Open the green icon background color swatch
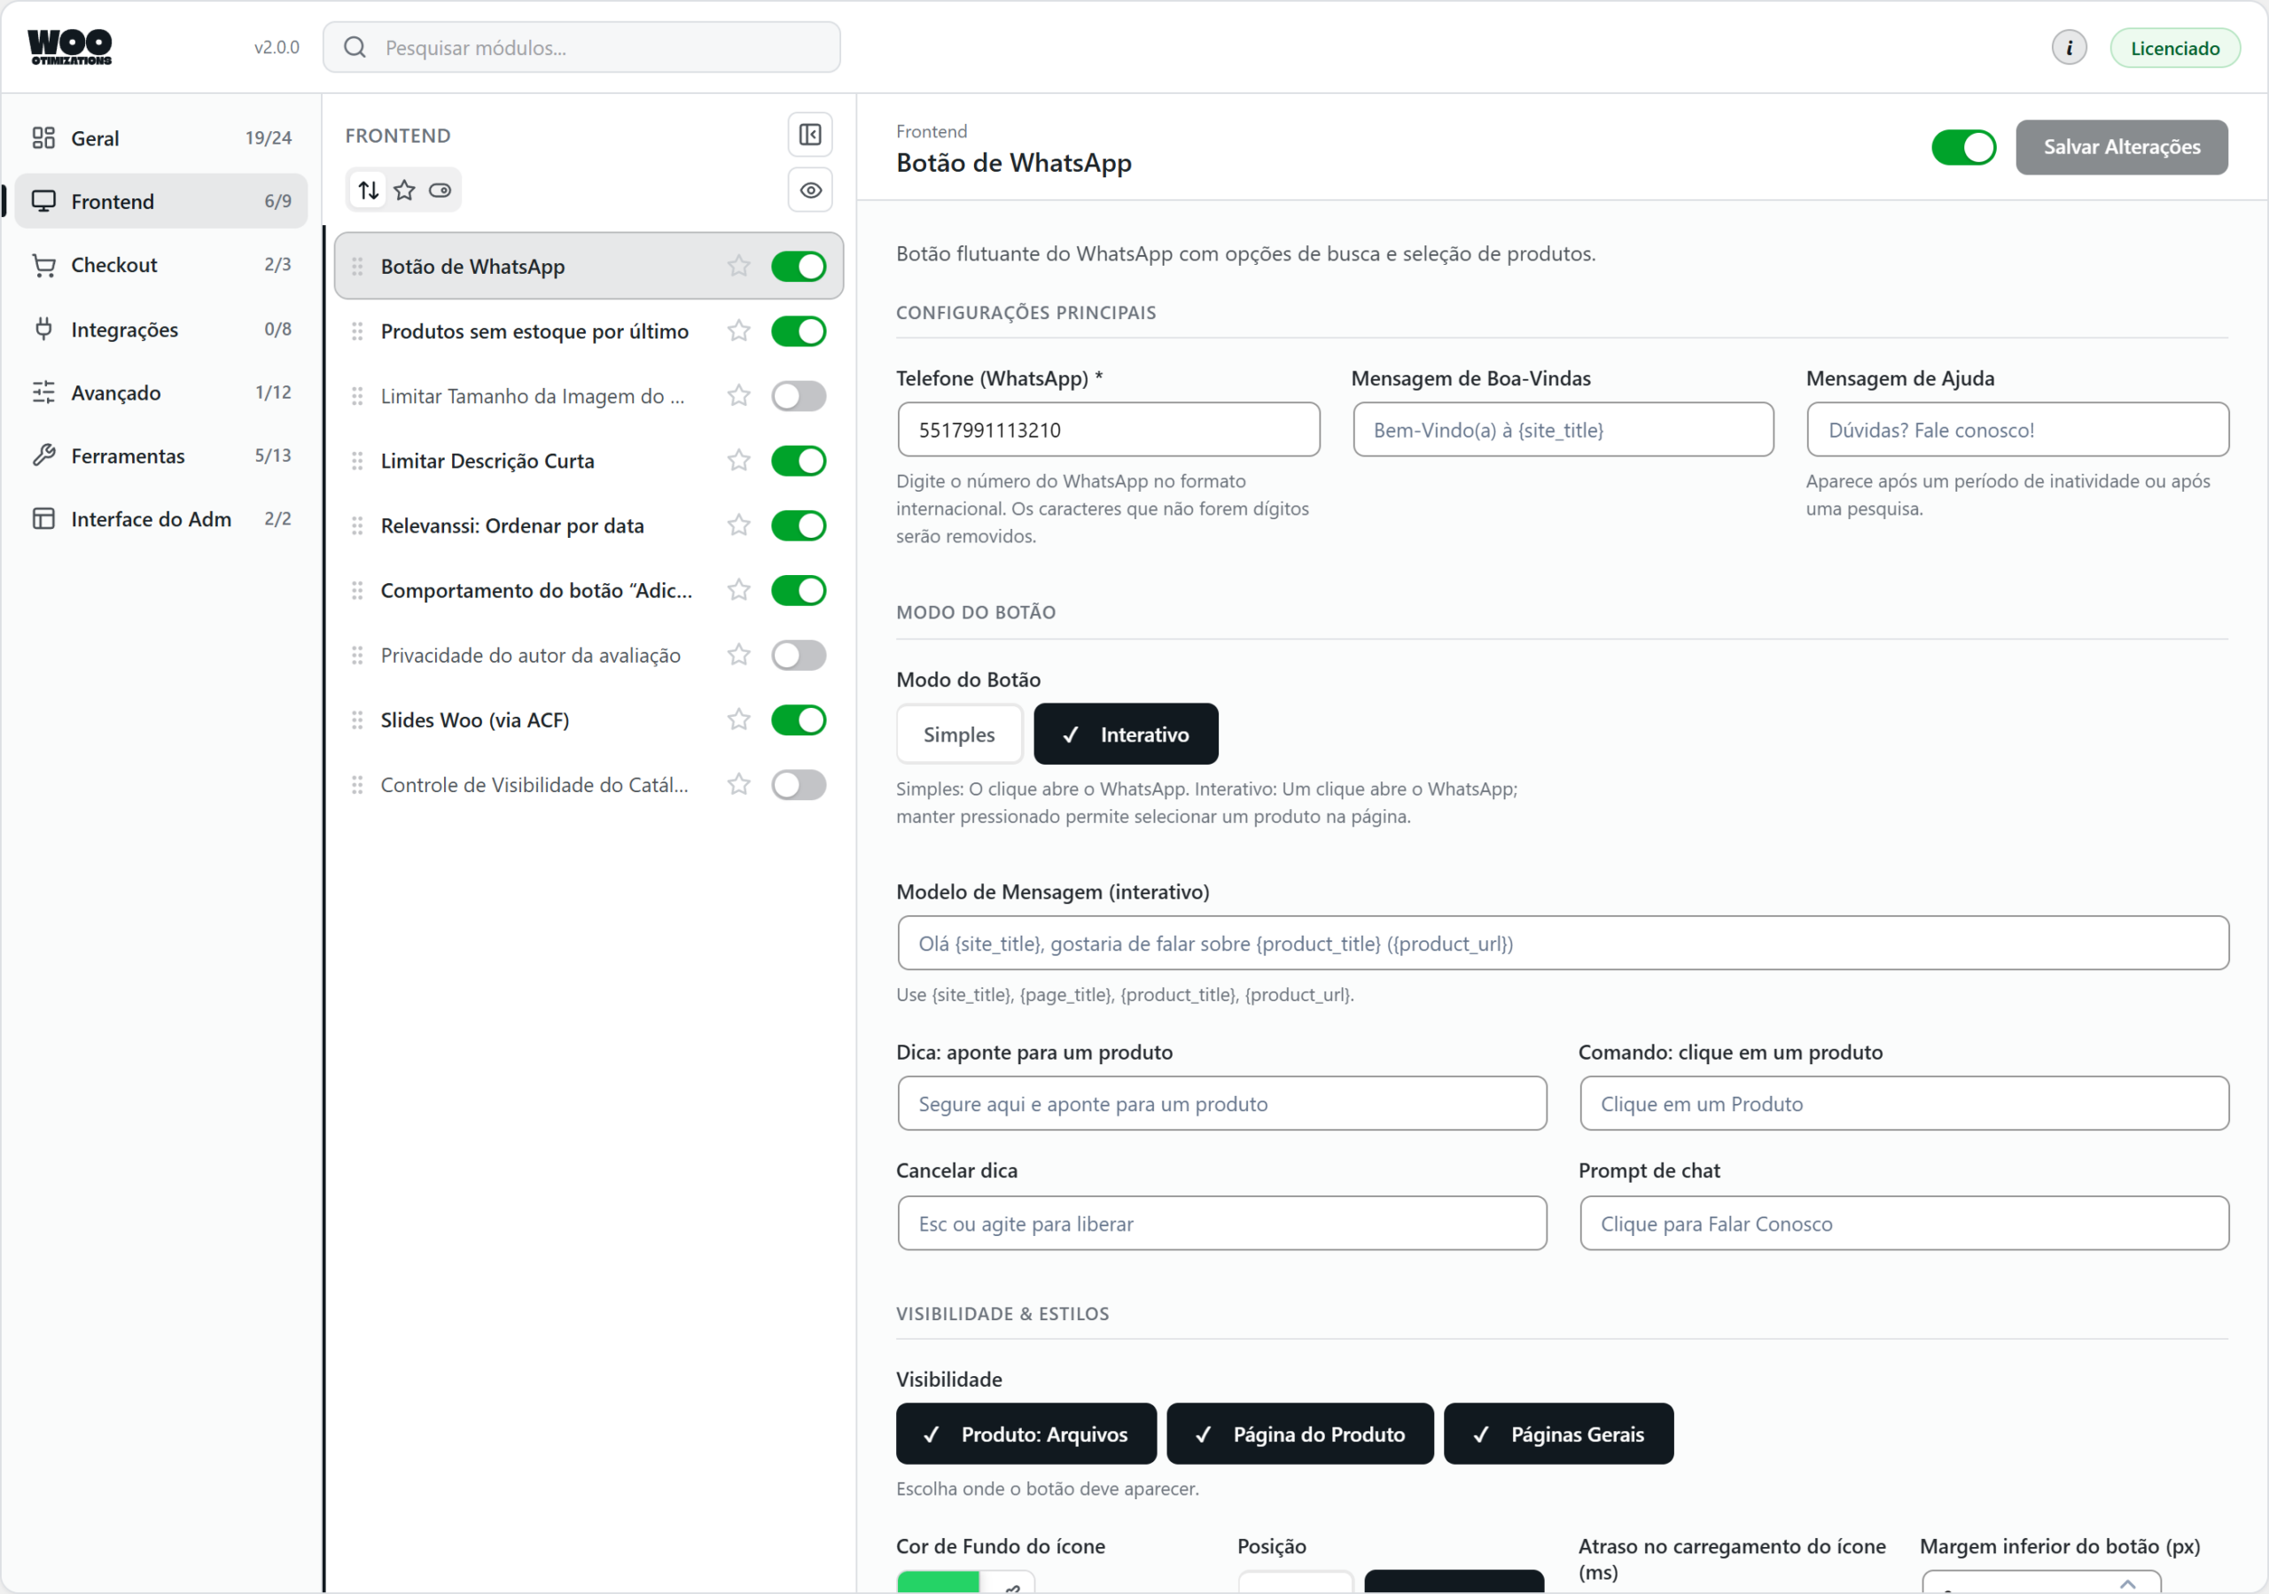Viewport: 2269px width, 1594px height. pyautogui.click(x=938, y=1582)
